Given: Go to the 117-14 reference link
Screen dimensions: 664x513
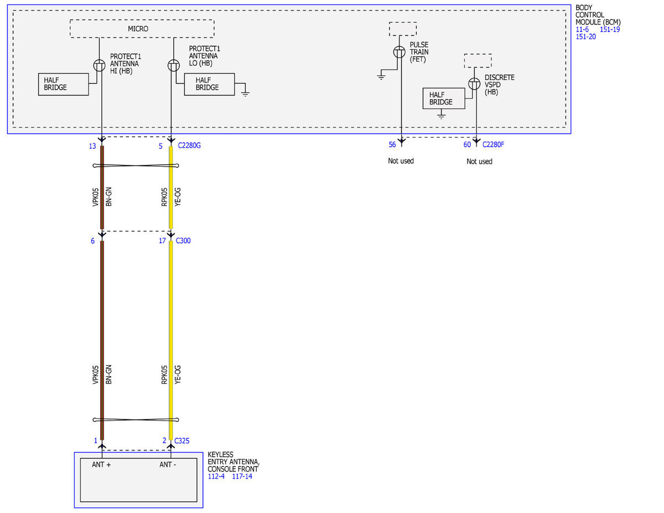Looking at the screenshot, I should [242, 476].
